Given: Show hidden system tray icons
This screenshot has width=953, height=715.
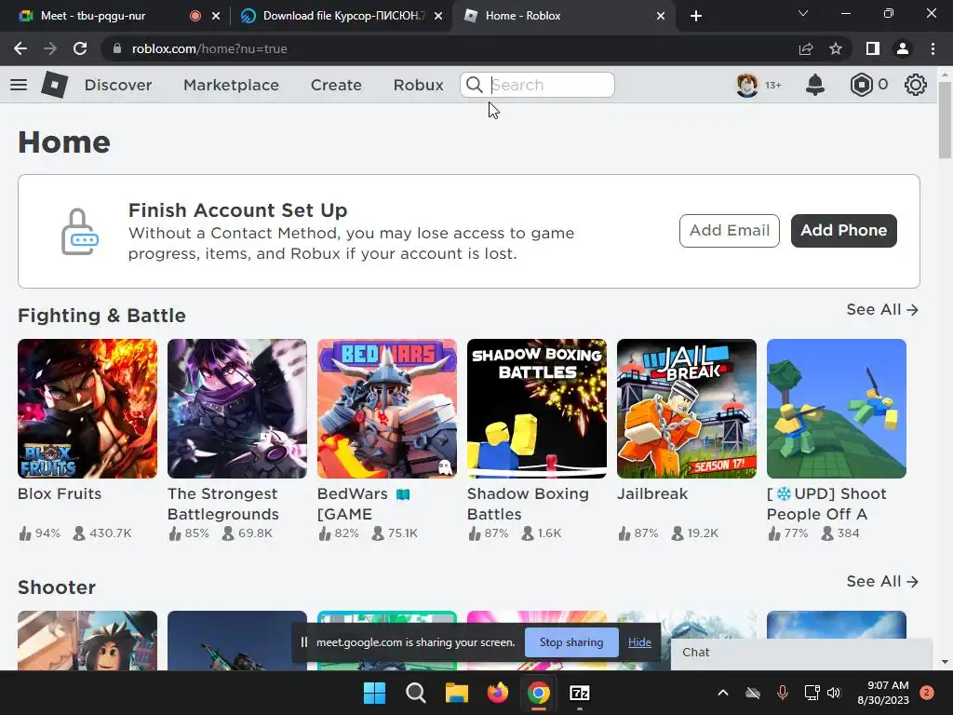Looking at the screenshot, I should (722, 693).
